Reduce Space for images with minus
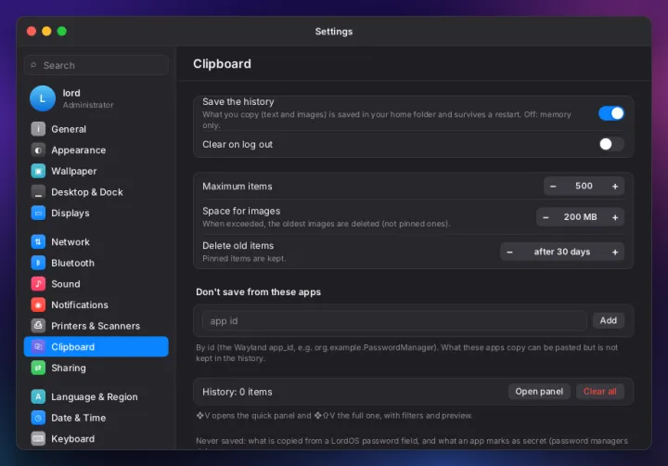 [x=546, y=217]
